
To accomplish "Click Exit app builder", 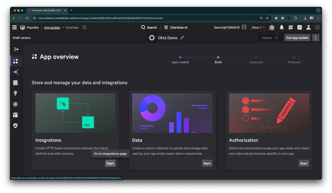I will [x=297, y=38].
